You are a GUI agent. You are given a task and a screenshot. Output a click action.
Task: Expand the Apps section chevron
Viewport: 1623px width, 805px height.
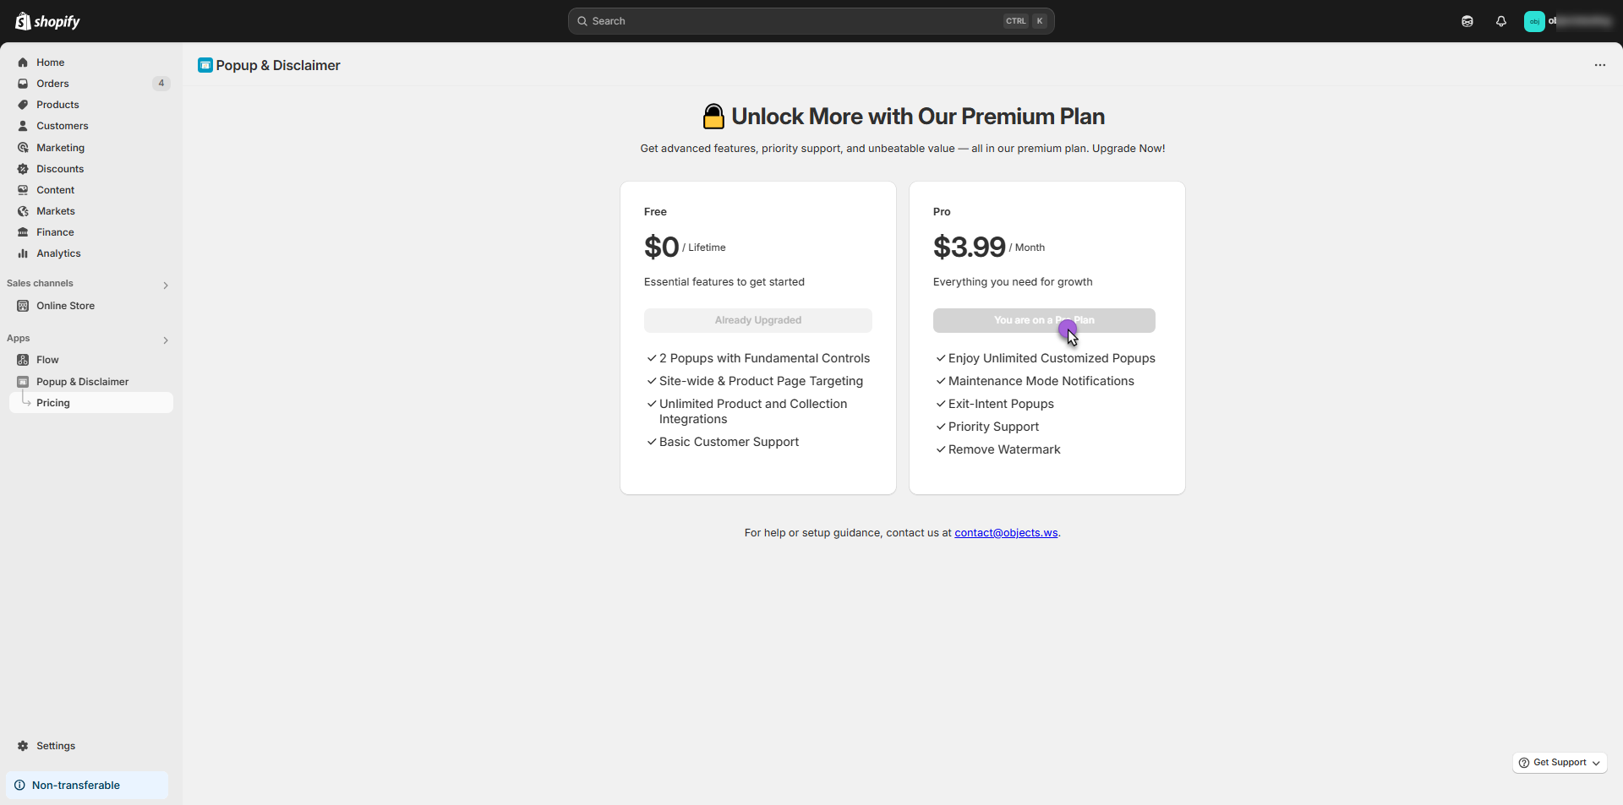click(166, 340)
